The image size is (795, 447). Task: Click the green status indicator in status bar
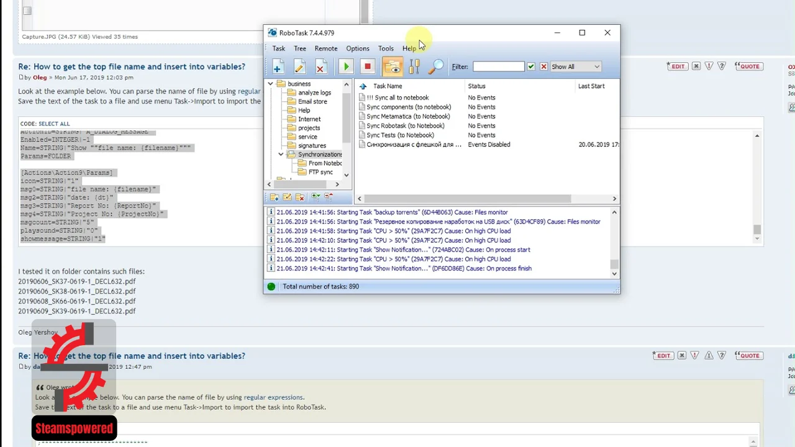[271, 286]
